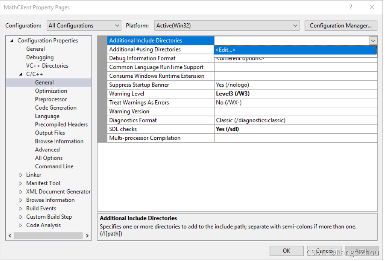The width and height of the screenshot is (385, 261).
Task: Open the All Options page
Action: tap(49, 158)
